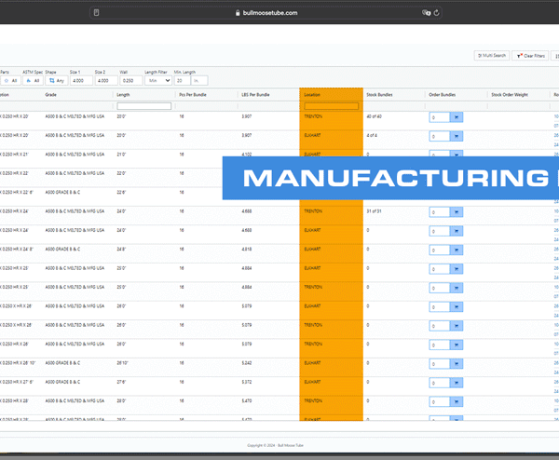Click the cart icon in first Order Bundles row
The height and width of the screenshot is (460, 559).
click(x=457, y=117)
